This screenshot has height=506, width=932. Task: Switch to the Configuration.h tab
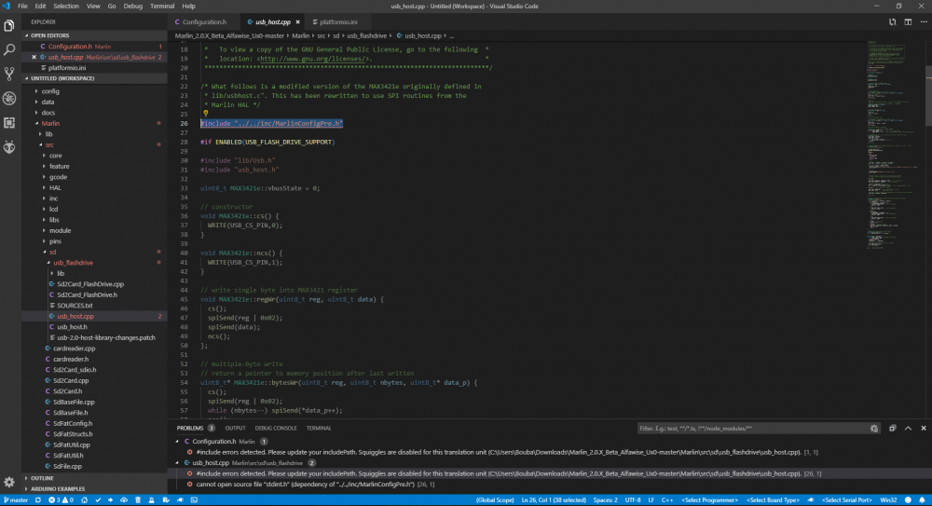pos(204,22)
